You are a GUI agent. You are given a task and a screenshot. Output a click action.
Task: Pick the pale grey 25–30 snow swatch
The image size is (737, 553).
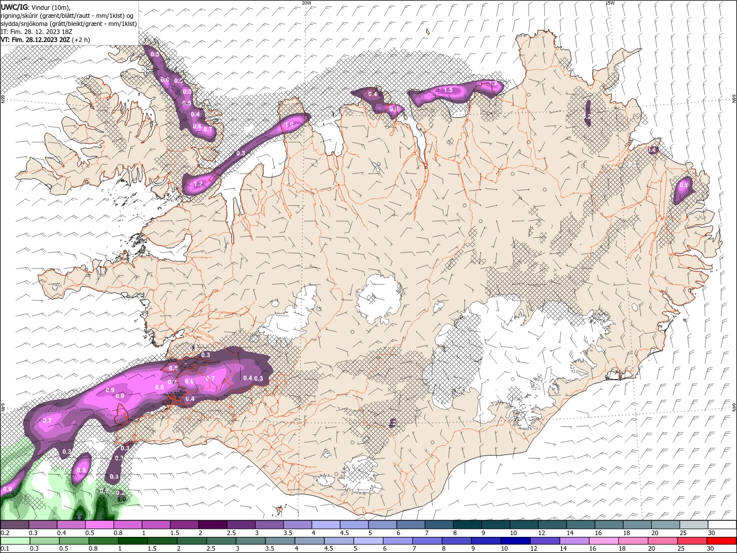(693, 525)
